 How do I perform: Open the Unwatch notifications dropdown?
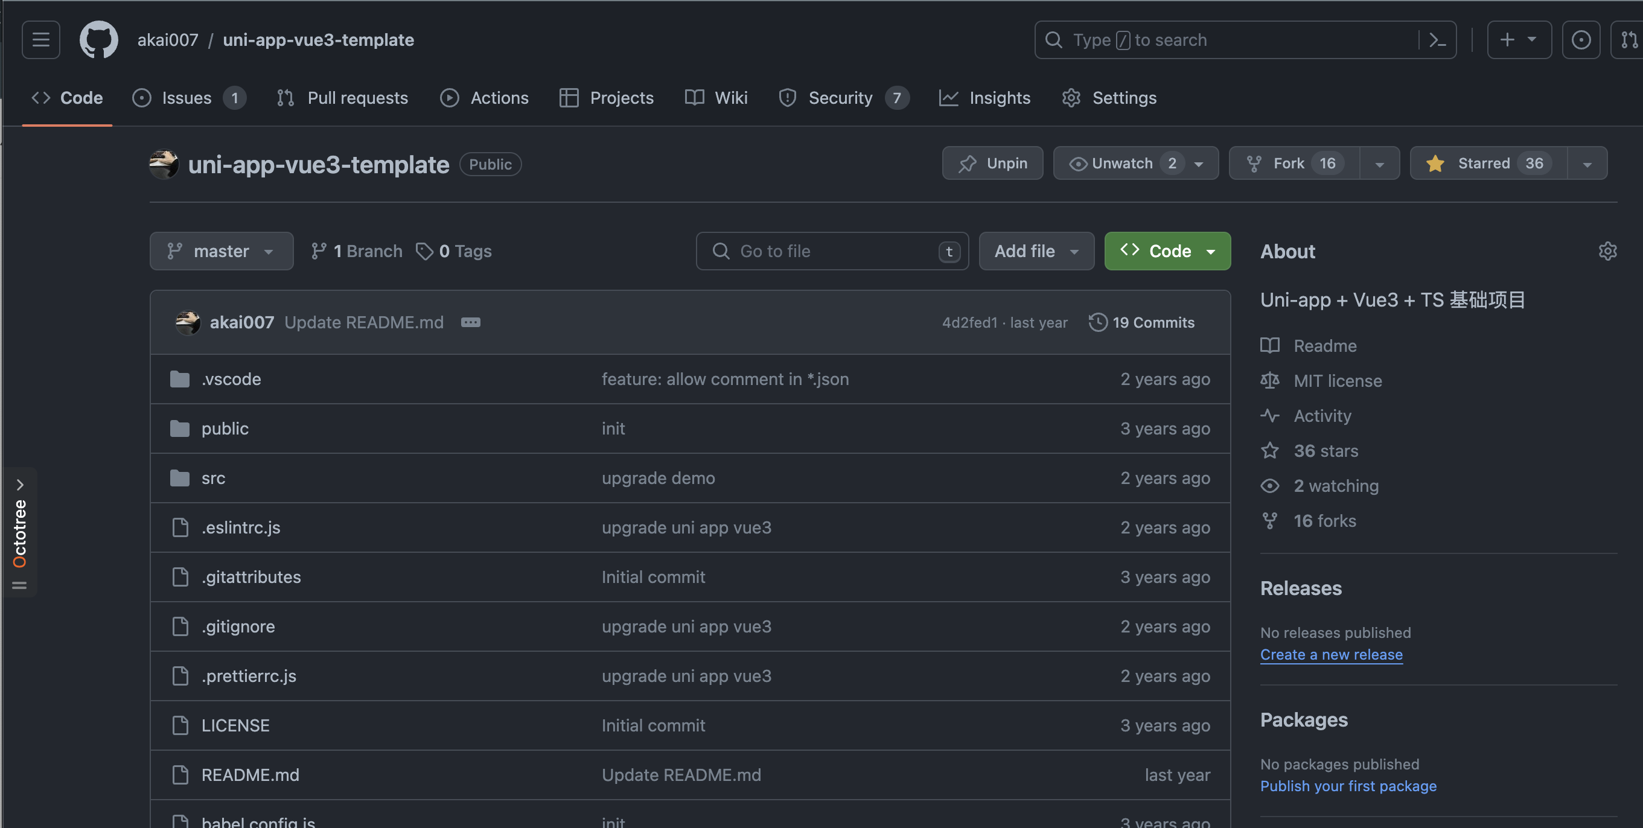coord(1135,164)
